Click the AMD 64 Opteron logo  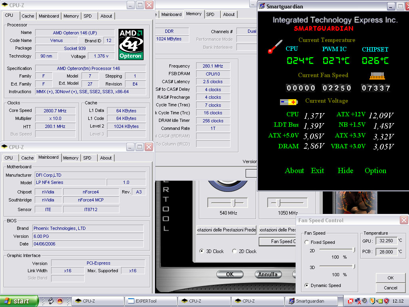131,44
